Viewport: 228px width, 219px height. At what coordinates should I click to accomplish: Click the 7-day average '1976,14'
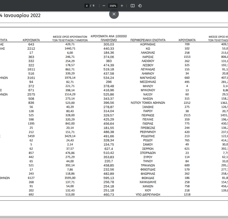tap(70, 78)
